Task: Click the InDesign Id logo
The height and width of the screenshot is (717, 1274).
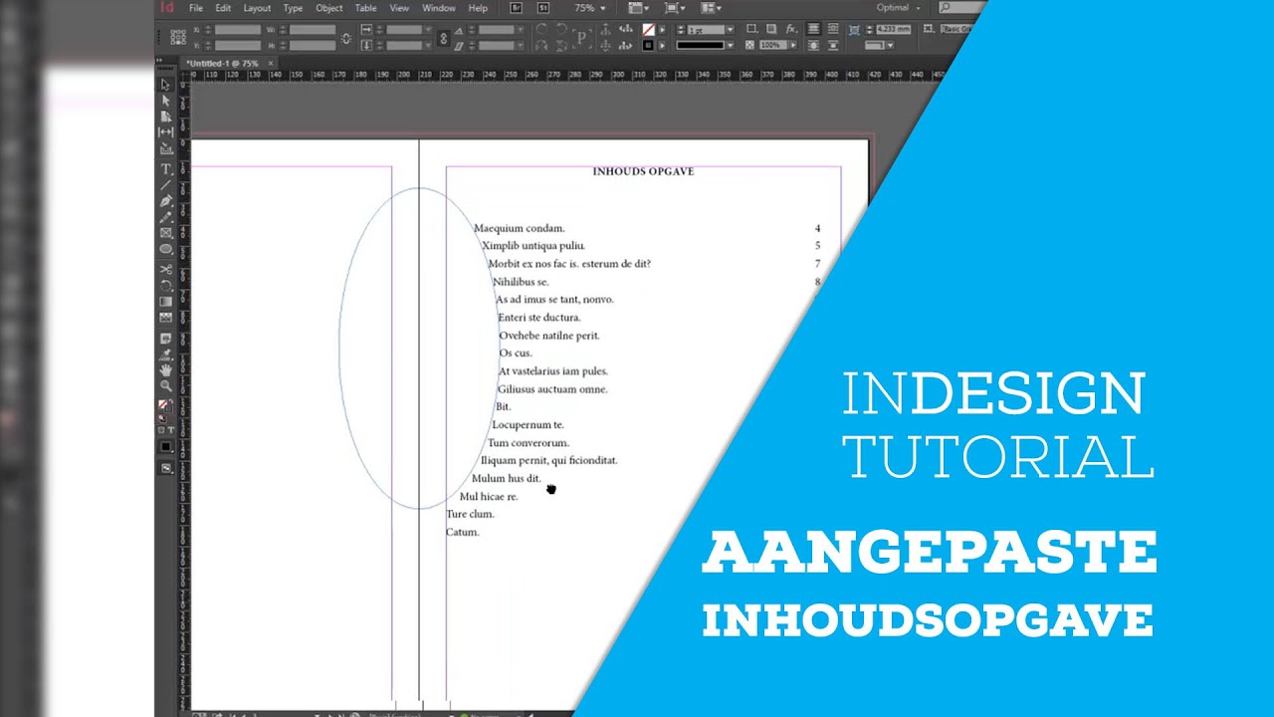Action: click(x=167, y=8)
